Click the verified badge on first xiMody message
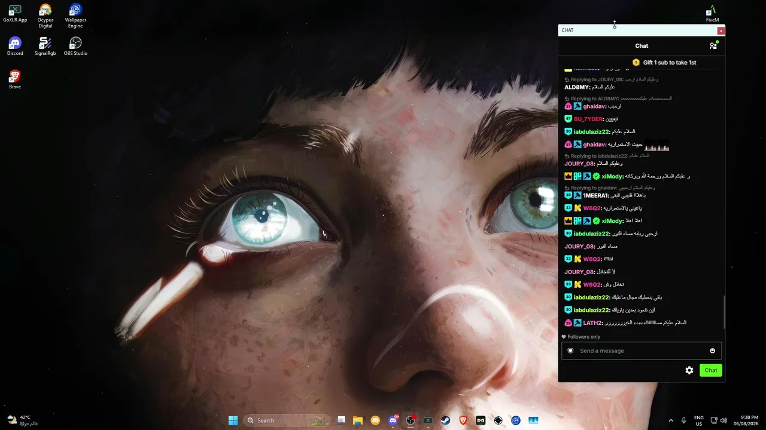 tap(596, 176)
